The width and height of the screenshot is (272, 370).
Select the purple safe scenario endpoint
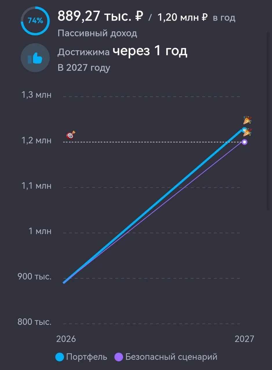244,142
